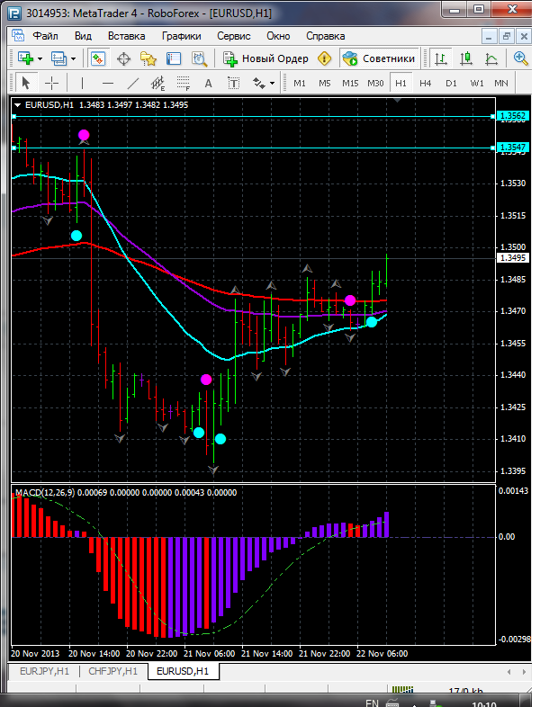540x707 pixels.
Task: Open the Вставка menu
Action: click(126, 36)
